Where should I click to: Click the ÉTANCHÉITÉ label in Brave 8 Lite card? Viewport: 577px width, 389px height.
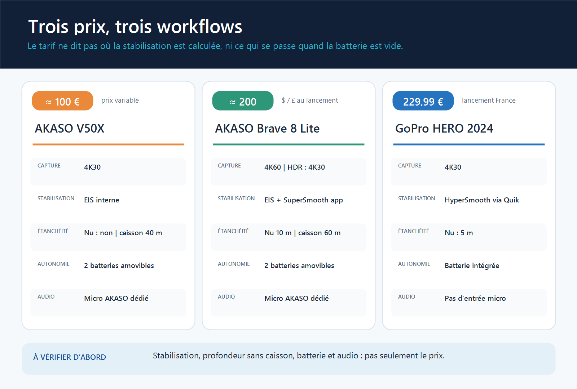233,231
